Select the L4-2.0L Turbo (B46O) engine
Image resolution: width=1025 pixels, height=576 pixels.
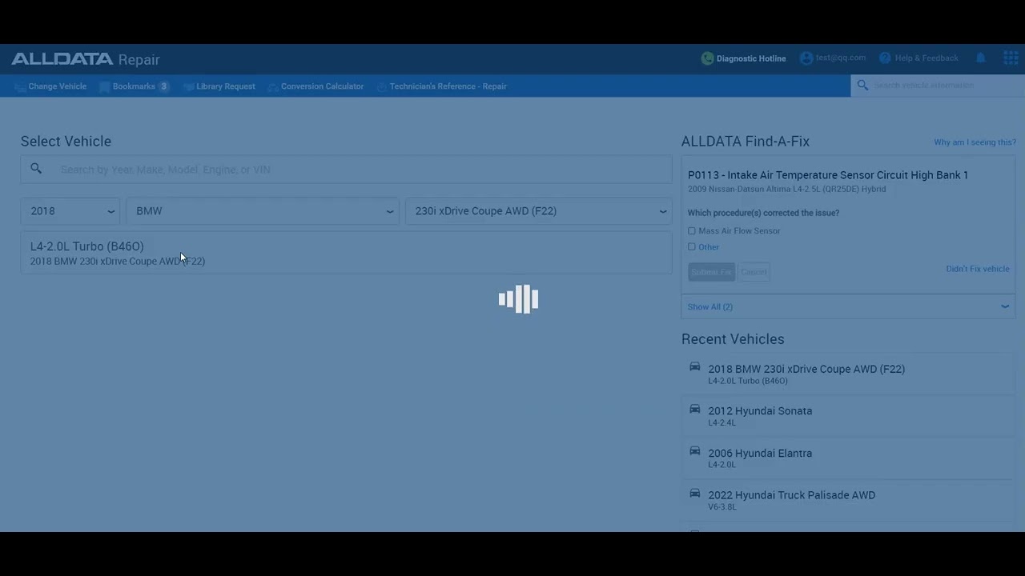[346, 253]
